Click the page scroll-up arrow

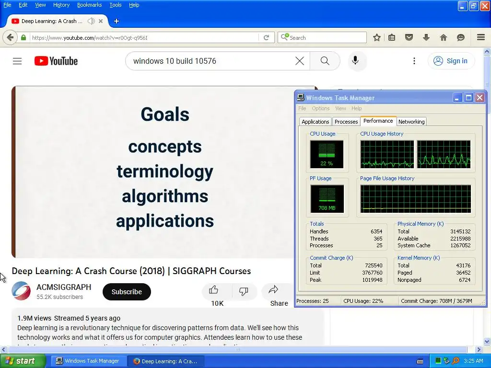pos(487,52)
